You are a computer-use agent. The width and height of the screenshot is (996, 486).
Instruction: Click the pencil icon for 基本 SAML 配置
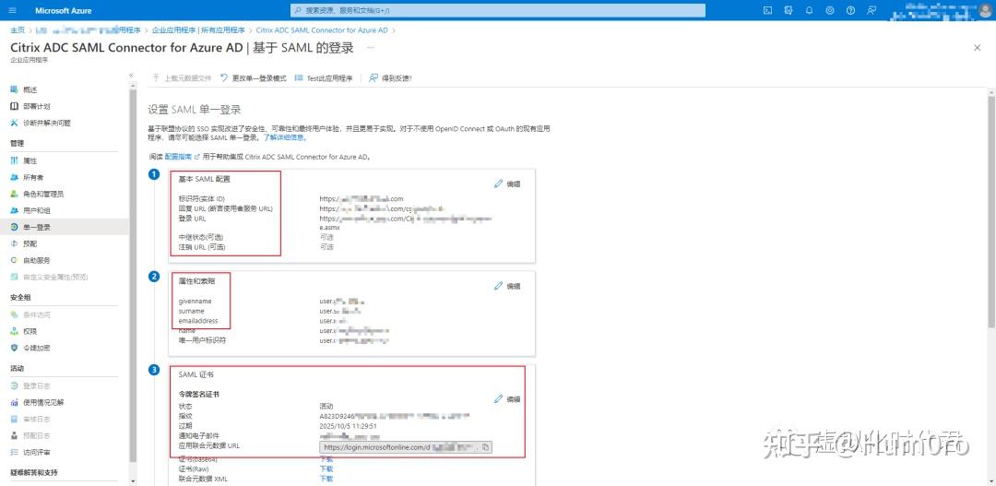tap(498, 184)
